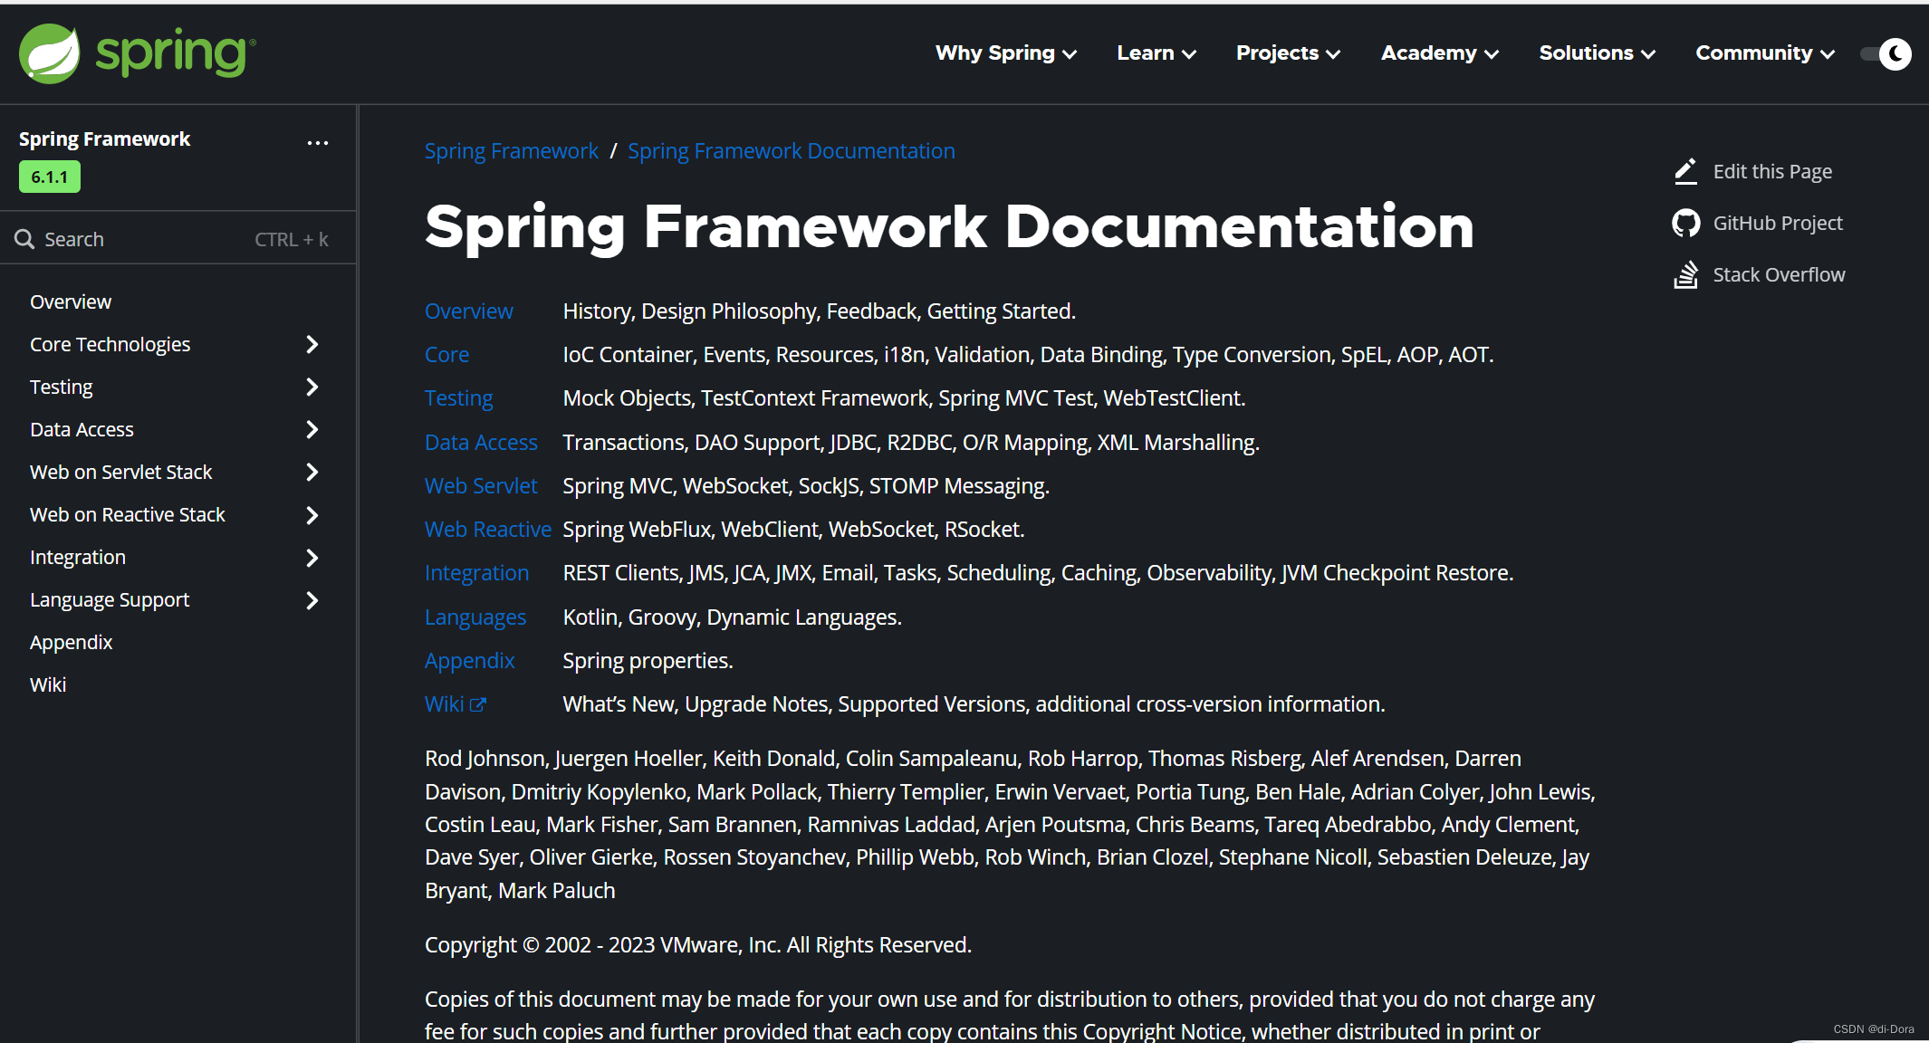Open the Overview link in content table
The height and width of the screenshot is (1043, 1929).
point(469,311)
